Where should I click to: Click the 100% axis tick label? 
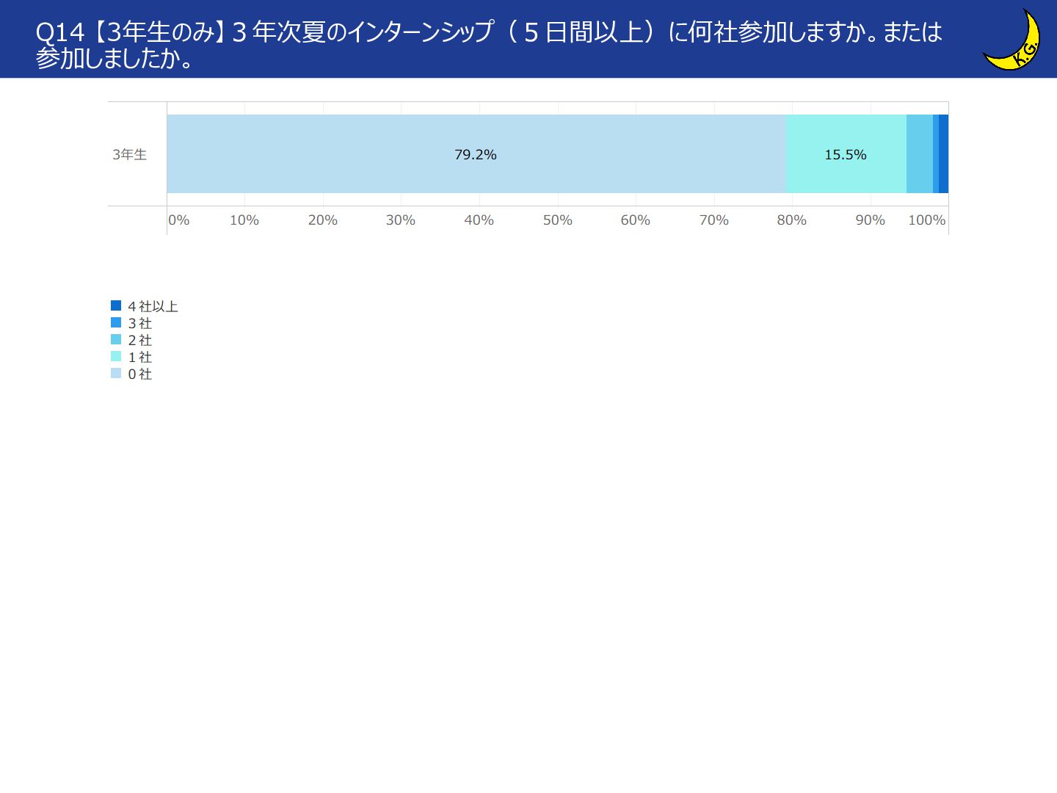926,220
